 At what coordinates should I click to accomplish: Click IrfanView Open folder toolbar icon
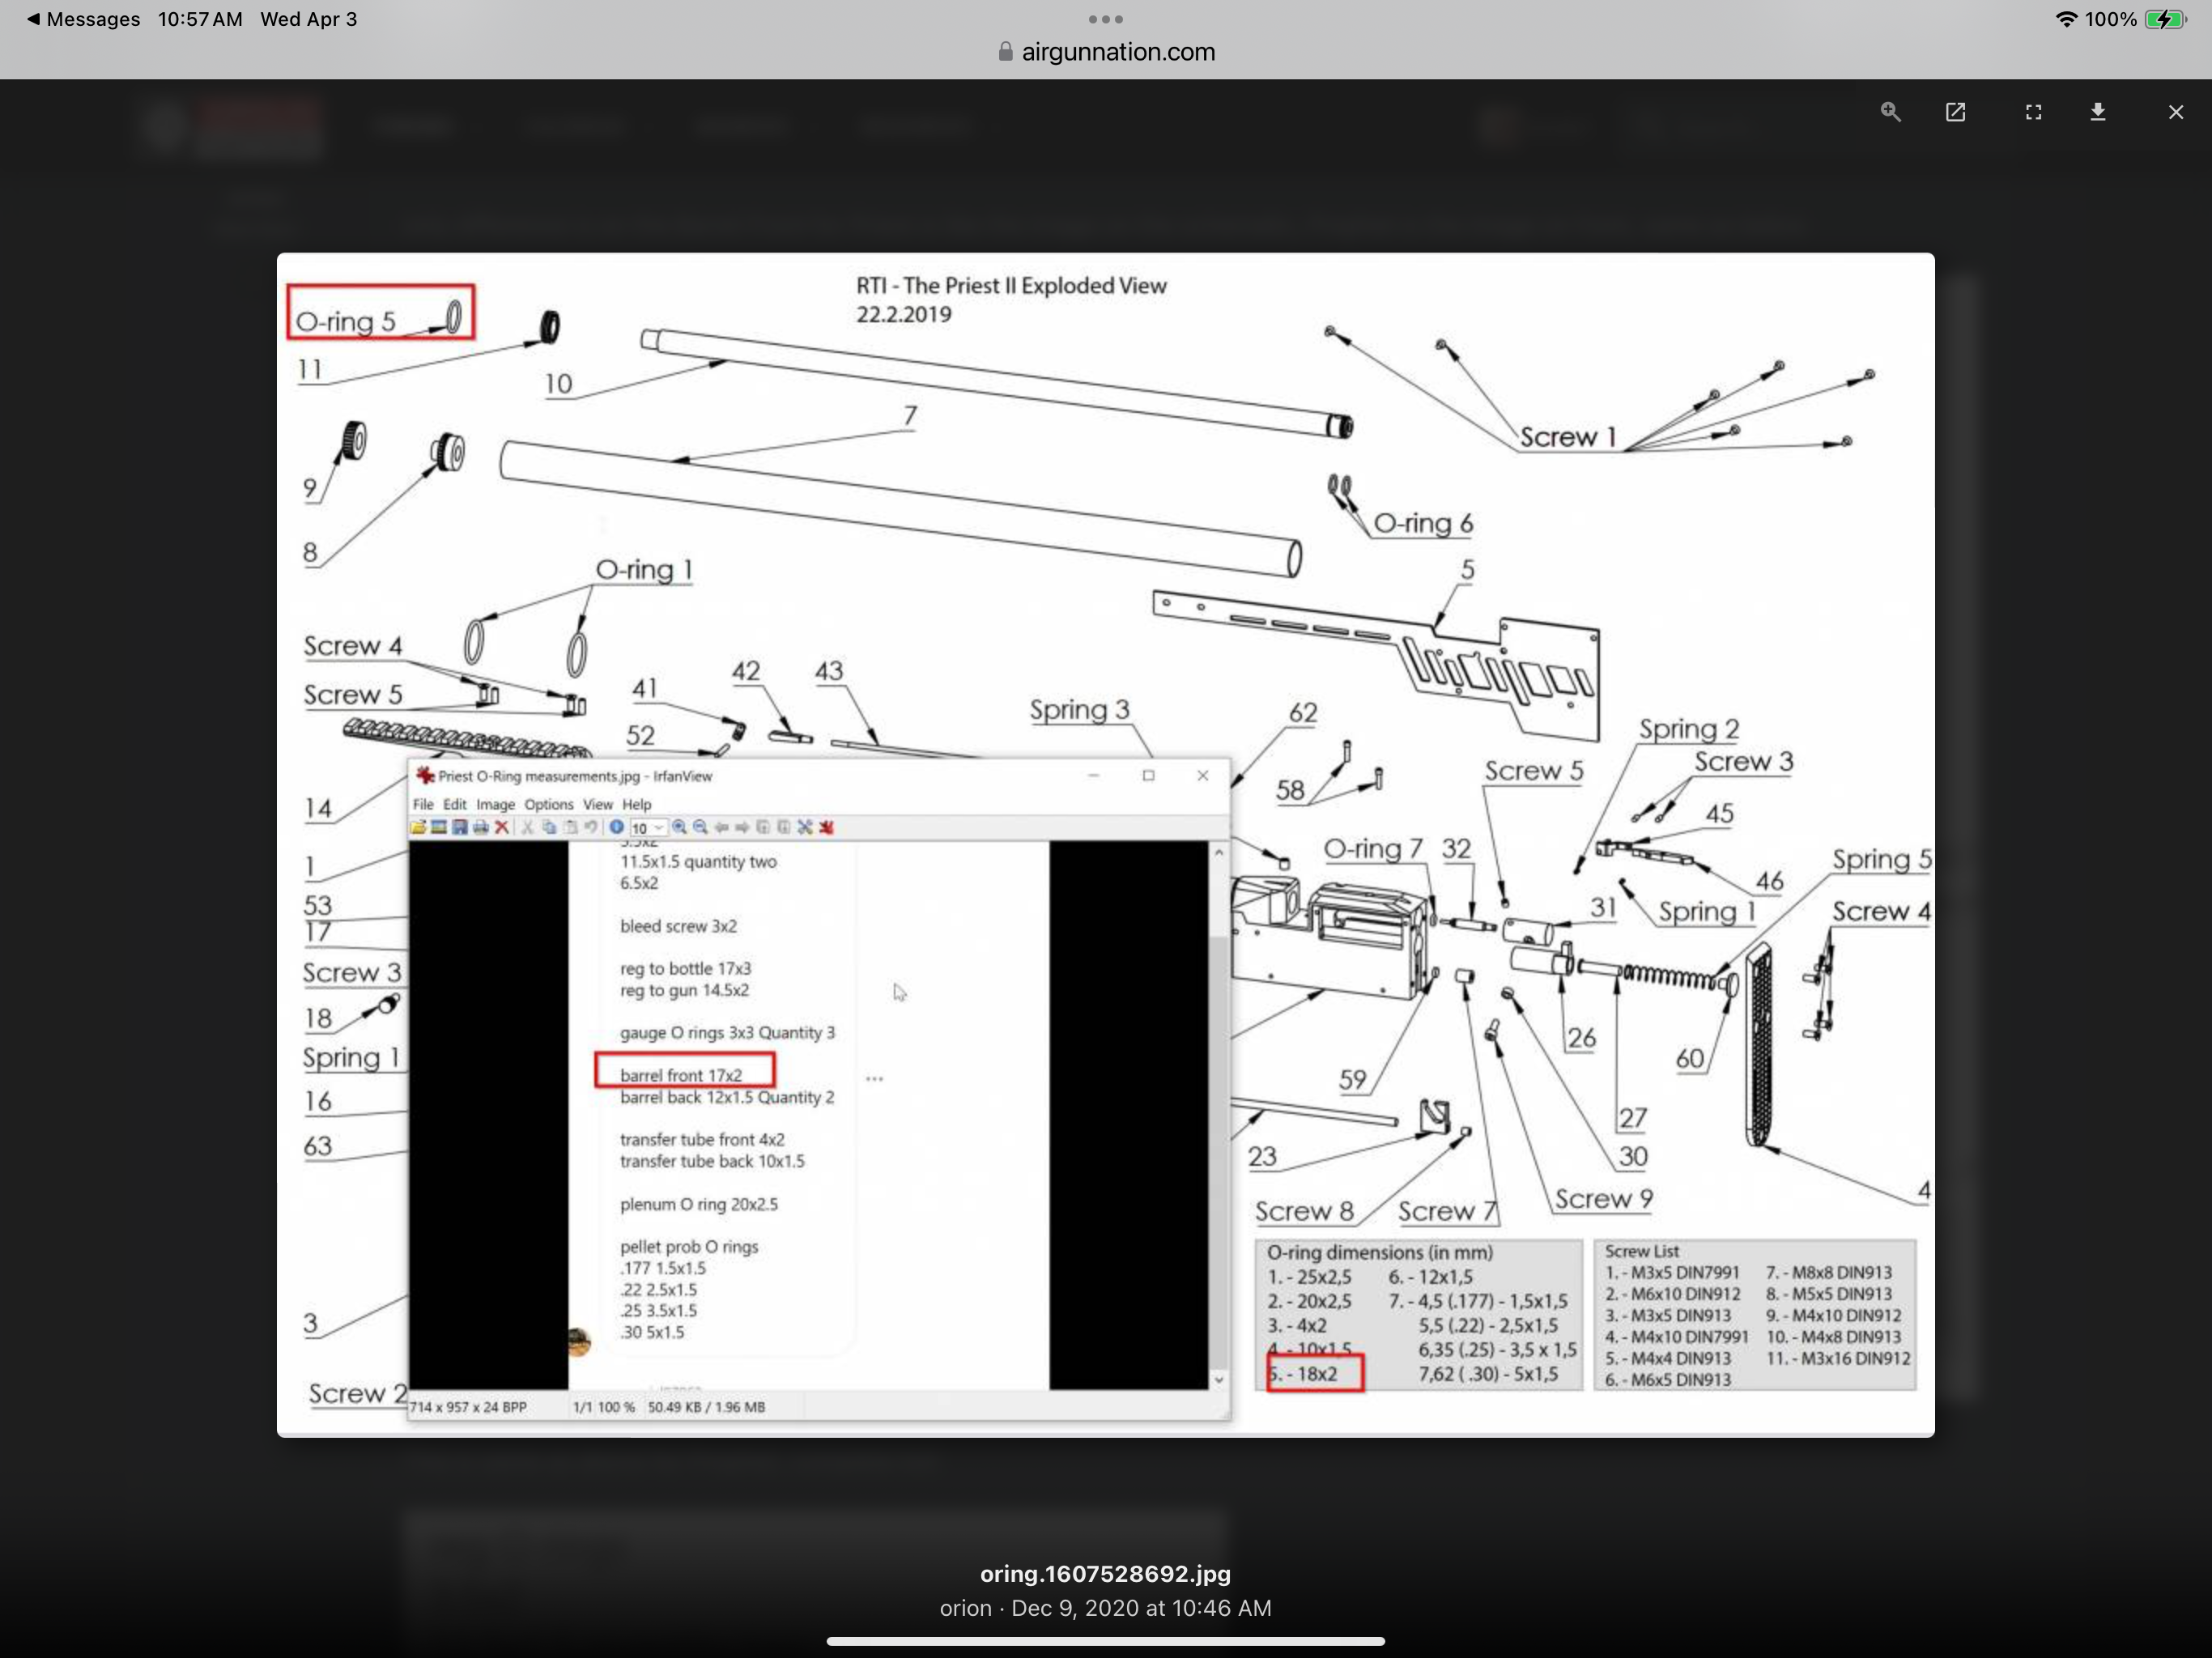(x=418, y=827)
